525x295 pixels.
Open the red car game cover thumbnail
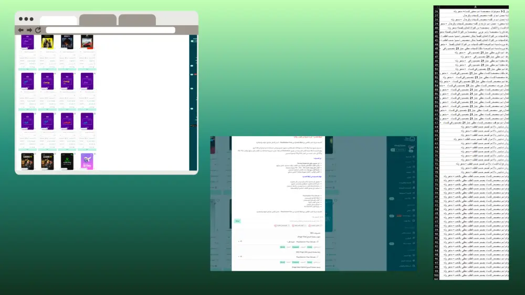pyautogui.click(x=87, y=42)
